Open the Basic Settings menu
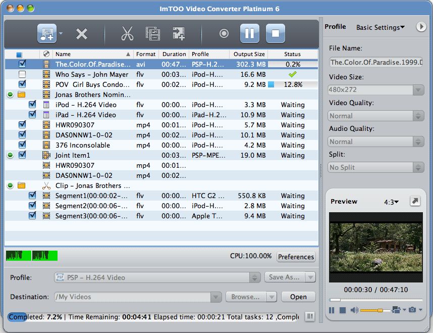The image size is (433, 333). (x=380, y=27)
